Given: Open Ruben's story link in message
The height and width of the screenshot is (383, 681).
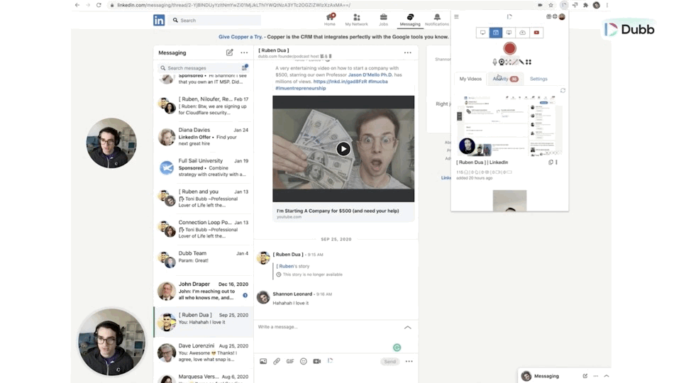Looking at the screenshot, I should 294,266.
